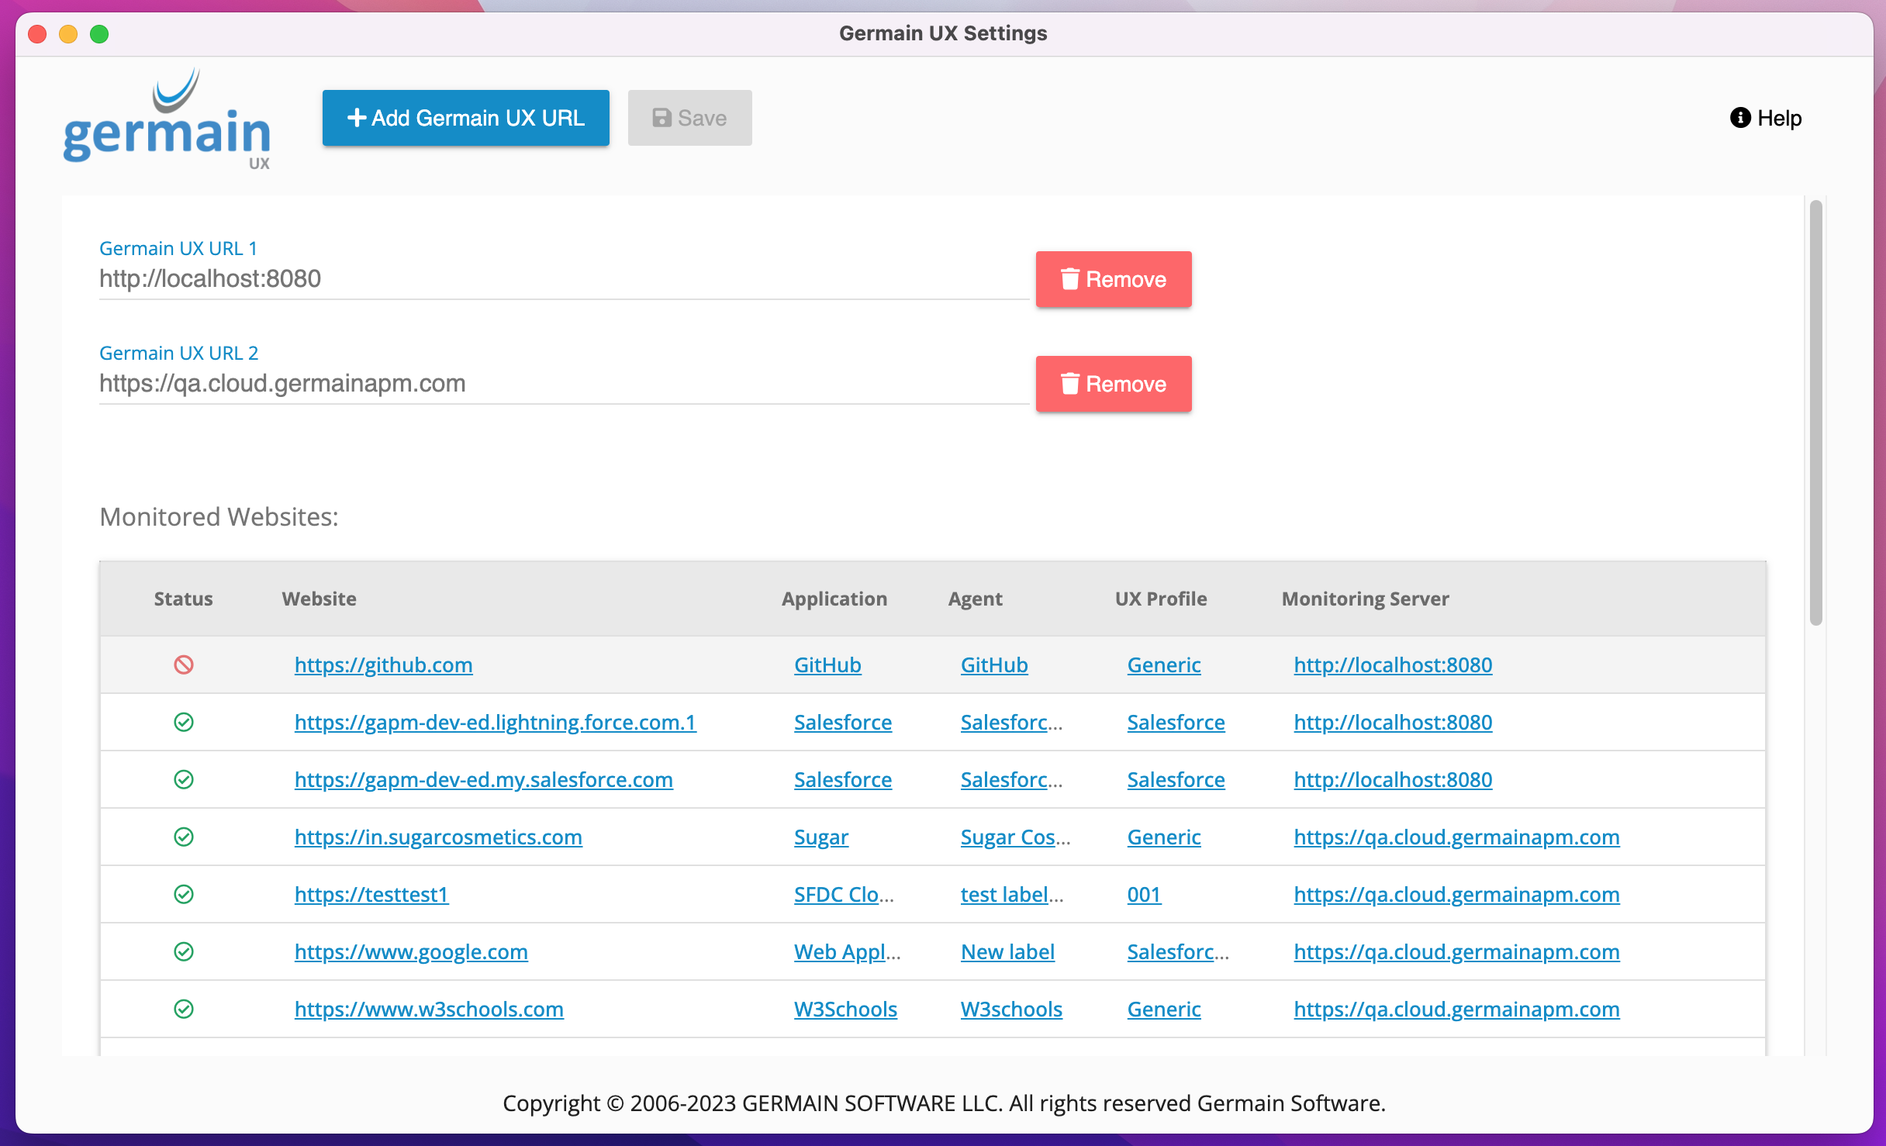This screenshot has height=1146, width=1886.
Task: Click into the Germain UX URL 1 field
Action: [x=563, y=279]
